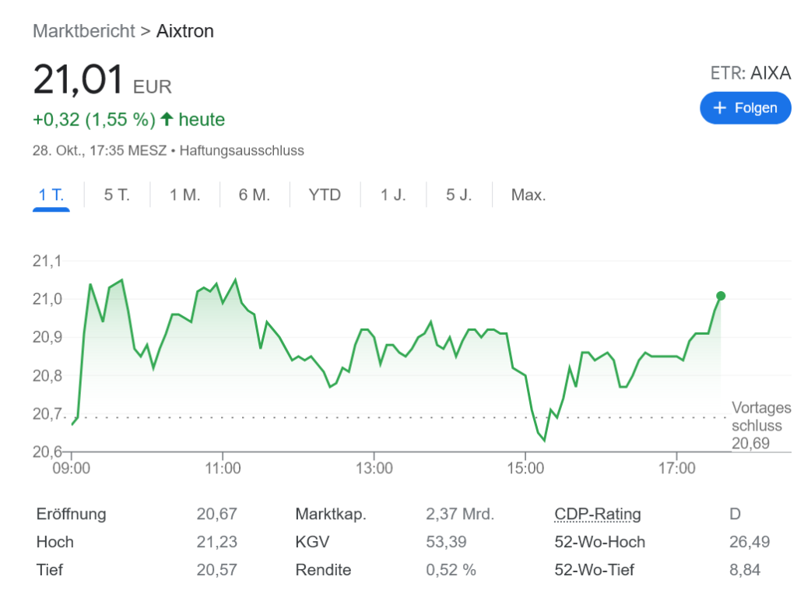Switch chart to 6 M. range
This screenshot has width=797, height=594.
pyautogui.click(x=255, y=195)
